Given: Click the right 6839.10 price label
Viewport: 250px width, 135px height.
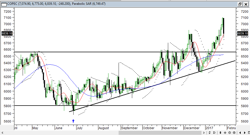Looking at the screenshot, I should [243, 33].
